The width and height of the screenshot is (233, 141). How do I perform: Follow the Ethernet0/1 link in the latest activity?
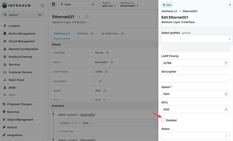88,115
